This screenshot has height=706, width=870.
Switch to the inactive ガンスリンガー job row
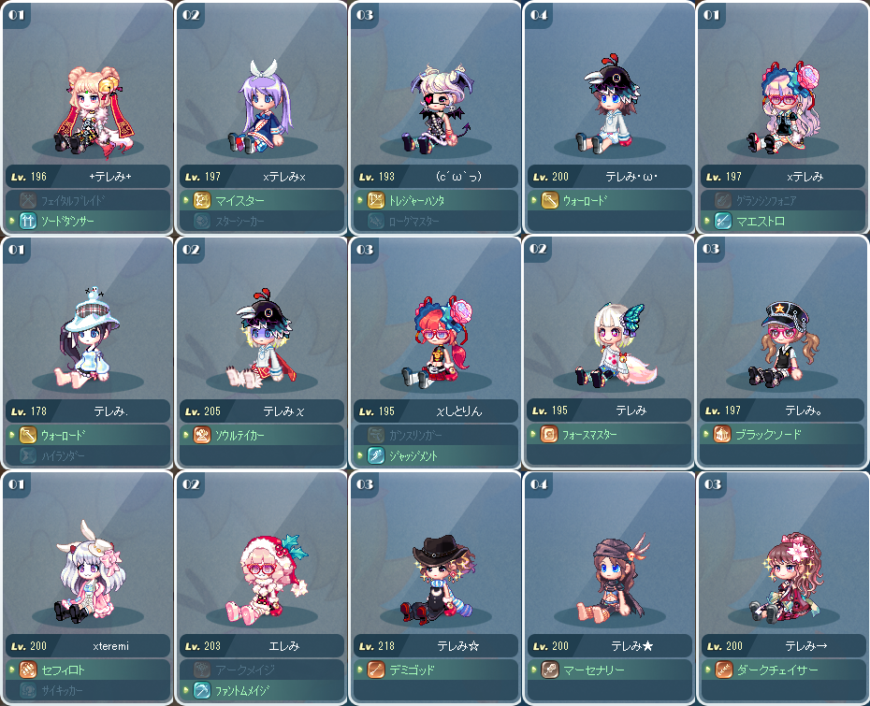[x=436, y=435]
